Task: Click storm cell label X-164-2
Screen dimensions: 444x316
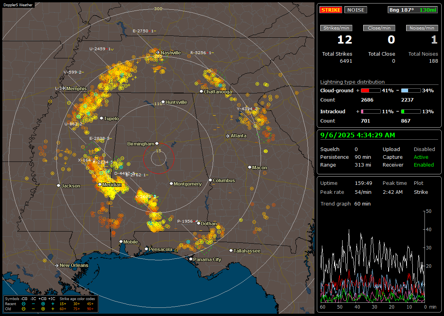Action: [x=87, y=160]
